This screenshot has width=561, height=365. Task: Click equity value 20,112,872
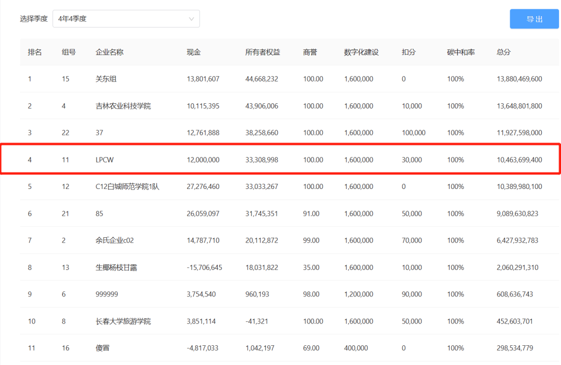[x=261, y=240]
